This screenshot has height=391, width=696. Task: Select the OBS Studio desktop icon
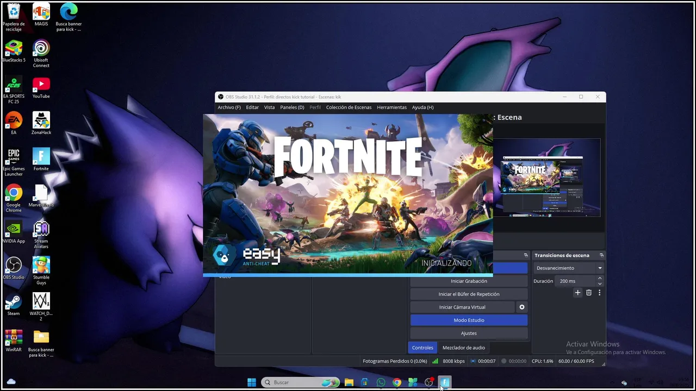tap(14, 268)
